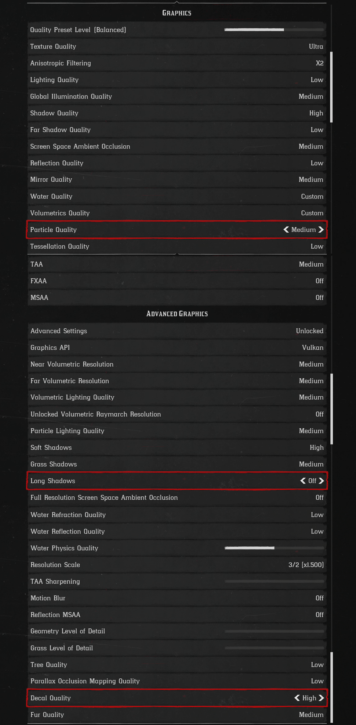
Task: Click Advanced Settings Unlocked option
Action: point(309,331)
